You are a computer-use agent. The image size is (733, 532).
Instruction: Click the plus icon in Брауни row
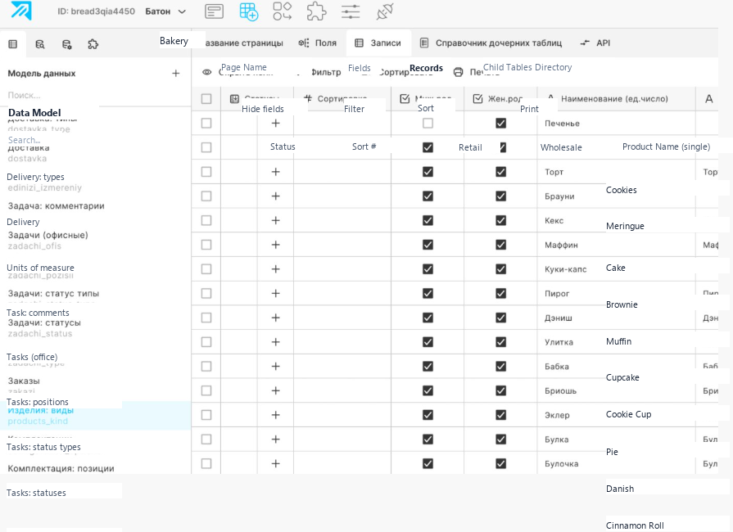coord(276,196)
